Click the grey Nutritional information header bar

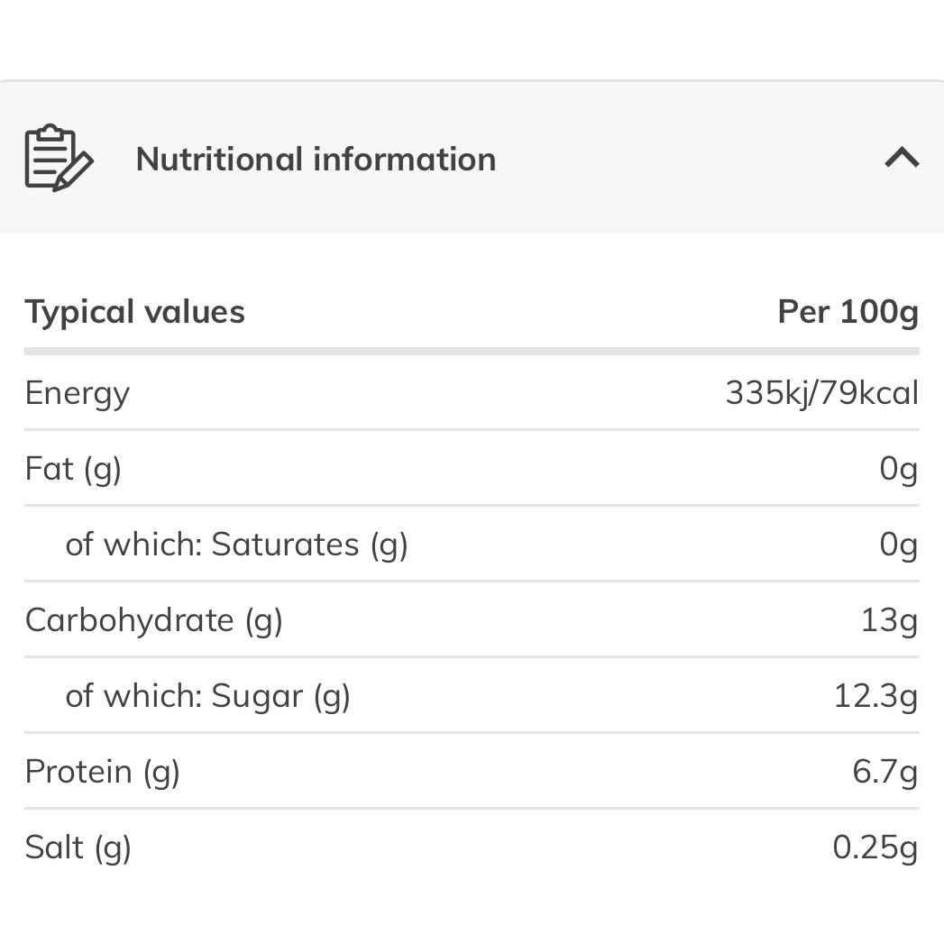tap(472, 157)
